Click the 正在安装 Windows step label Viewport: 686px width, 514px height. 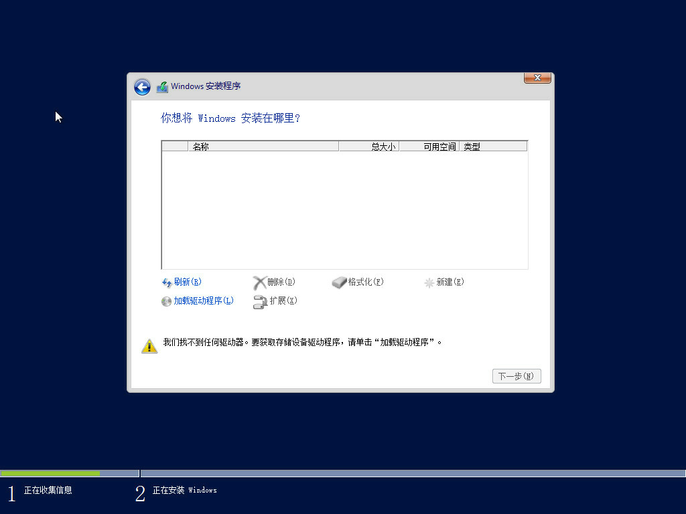(x=185, y=491)
